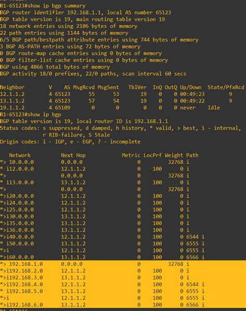Select highlighted network i192.168.3.0
This screenshot has height=311, width=246.
(24, 278)
